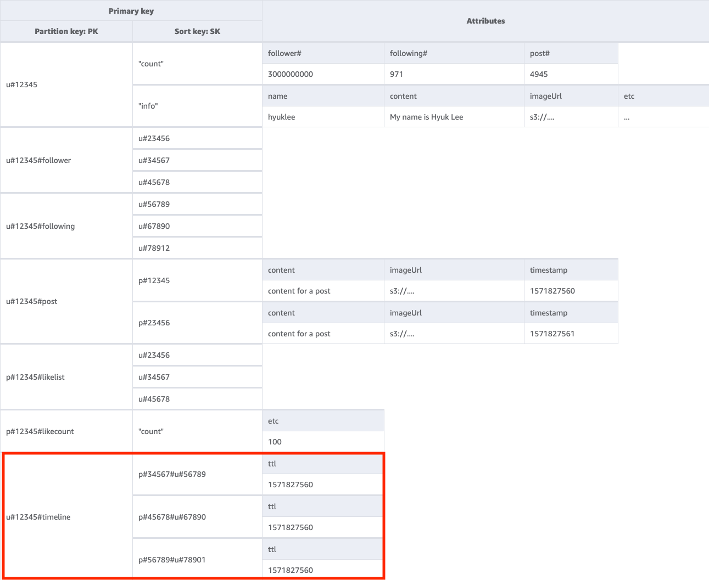Click the timestamp value 1571827561
Viewport: 709px width, 580px height.
(x=552, y=334)
